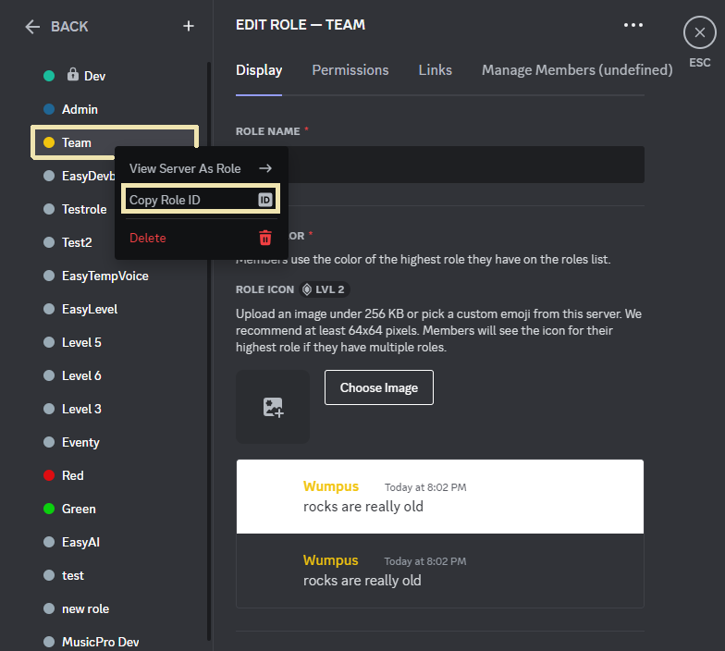Open the Links tab
This screenshot has width=725, height=651.
coord(435,70)
